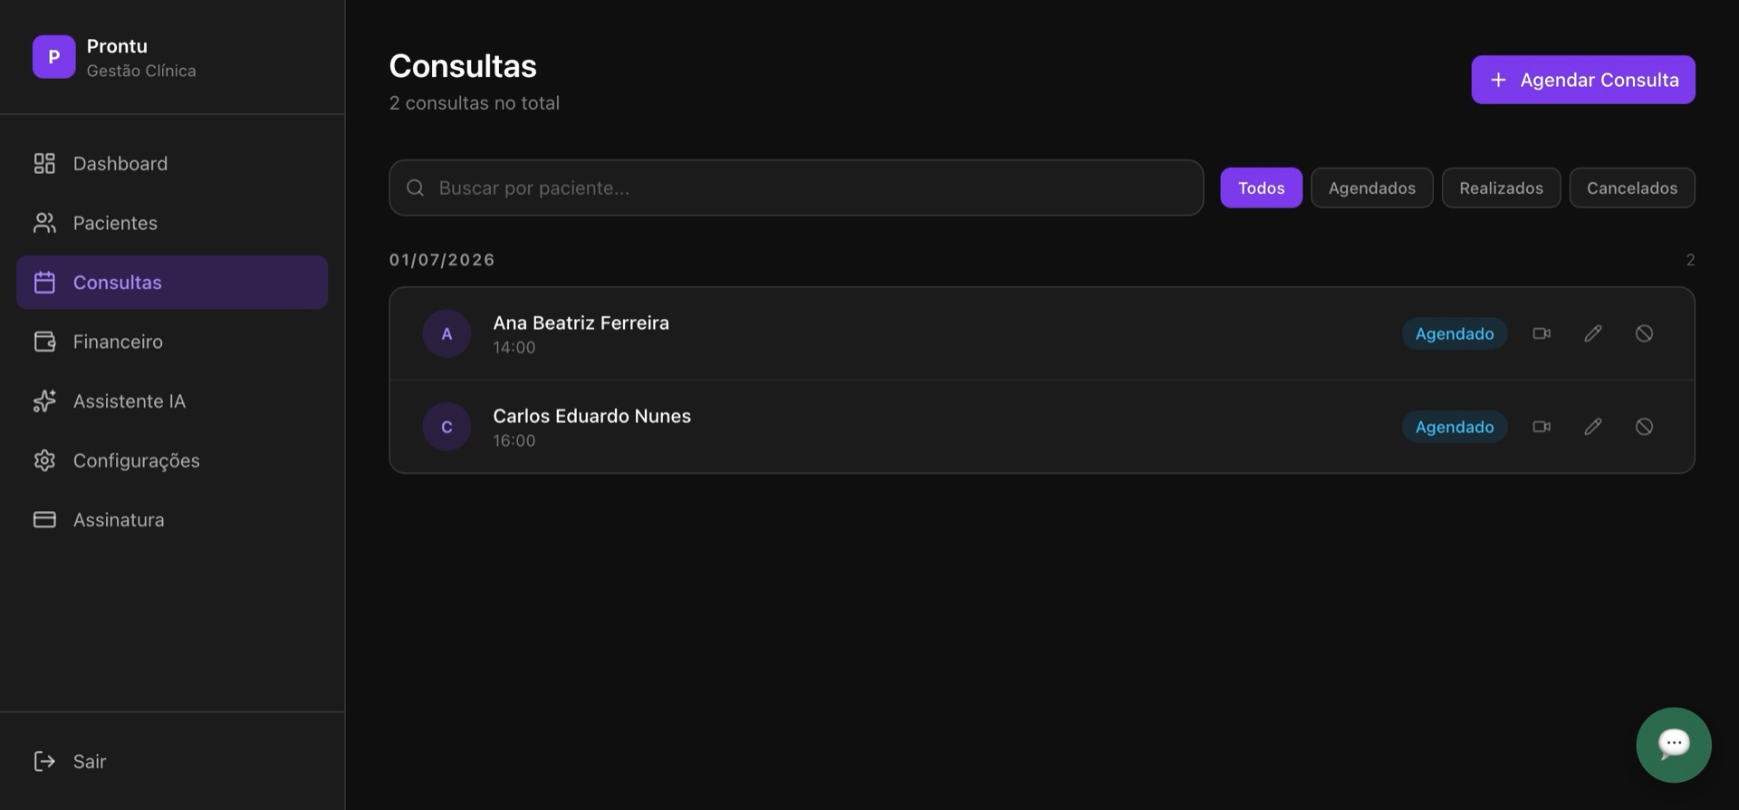Start video call for Carlos Eduardo Nunes

(x=1542, y=427)
